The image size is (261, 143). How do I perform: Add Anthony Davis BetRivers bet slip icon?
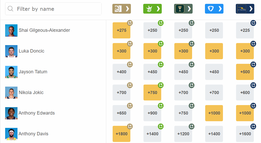pyautogui.click(x=253, y=126)
